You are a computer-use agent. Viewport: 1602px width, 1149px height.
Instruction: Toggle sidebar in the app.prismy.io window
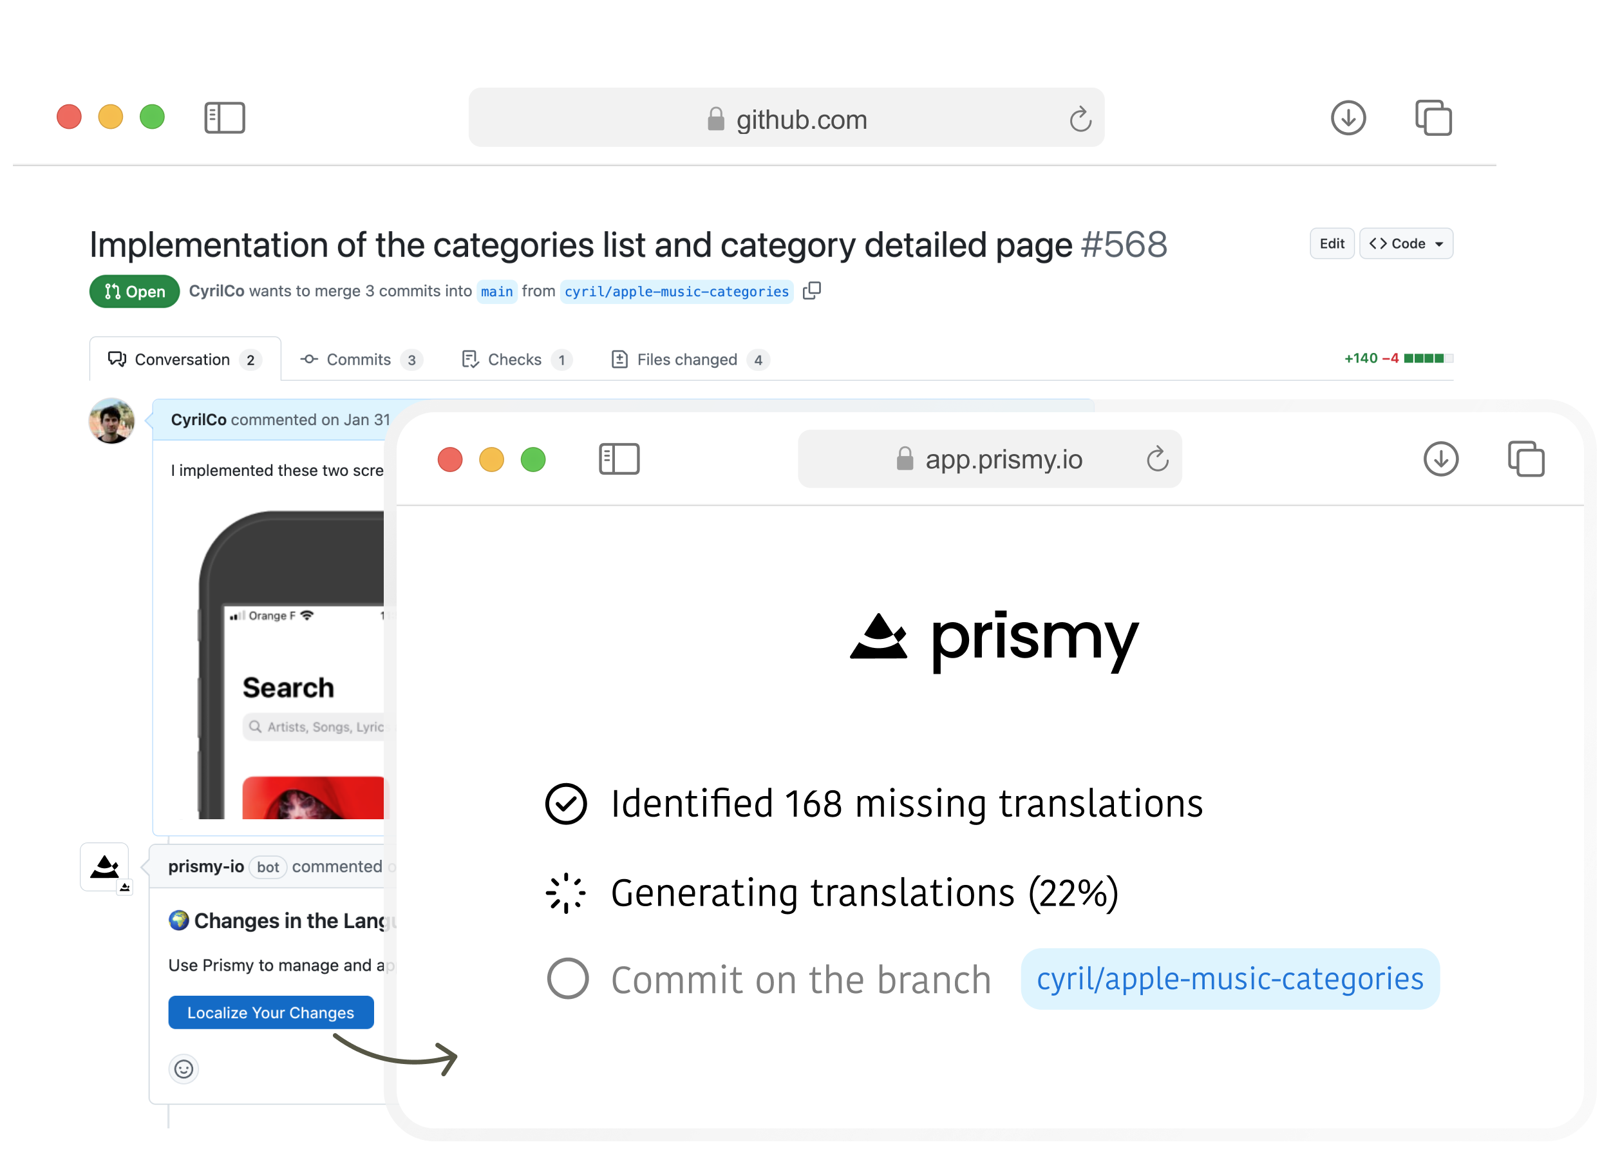[x=619, y=459]
